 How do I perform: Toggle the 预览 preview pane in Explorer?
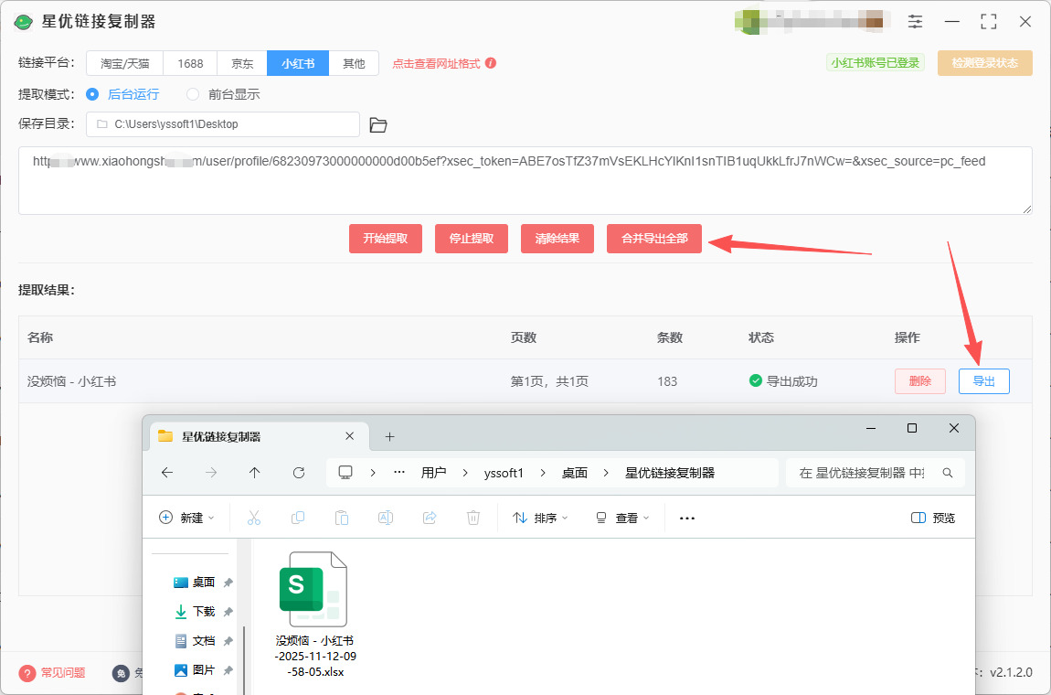coord(933,518)
